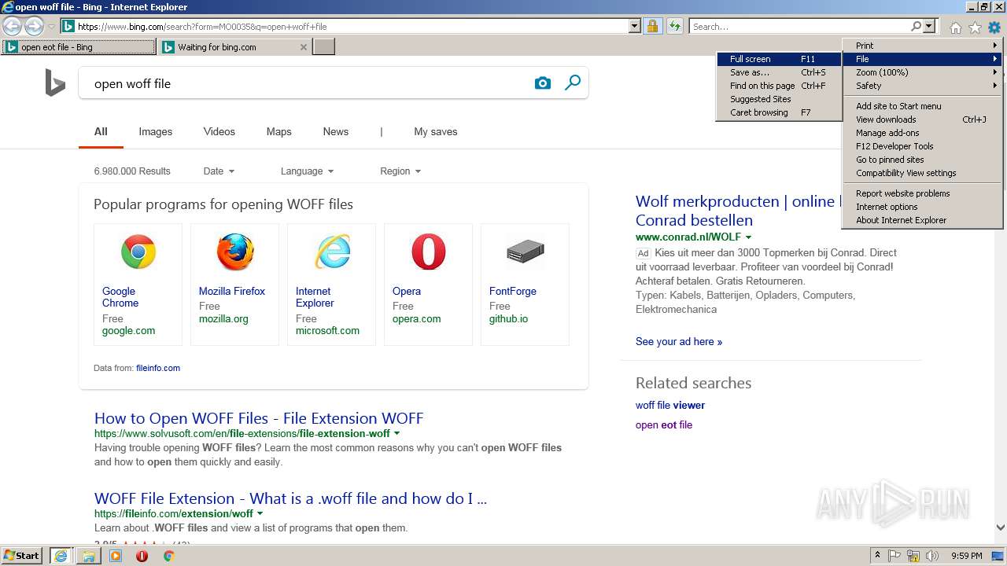The image size is (1007, 566).
Task: Click the magnifier in IE search box
Action: tap(916, 27)
